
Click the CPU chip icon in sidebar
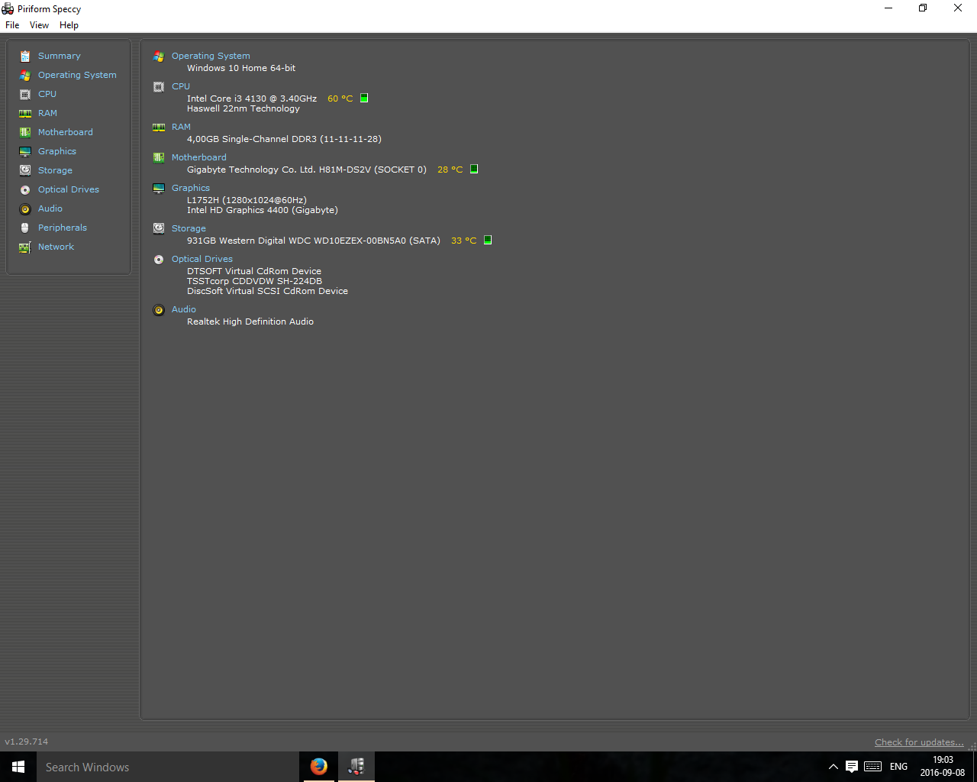(25, 94)
